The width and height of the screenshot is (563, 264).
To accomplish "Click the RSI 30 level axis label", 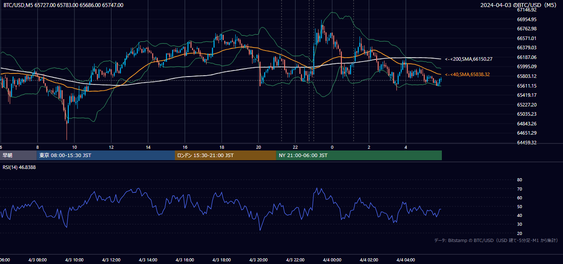I will pyautogui.click(x=519, y=224).
